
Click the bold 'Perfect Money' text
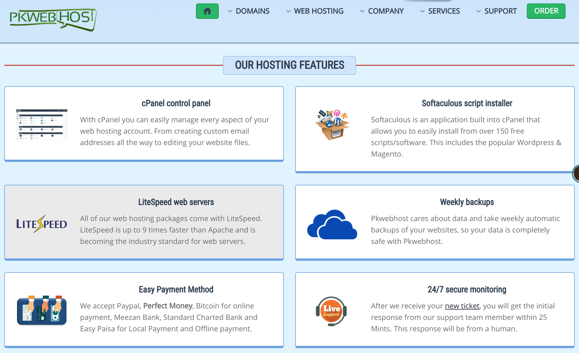point(168,306)
